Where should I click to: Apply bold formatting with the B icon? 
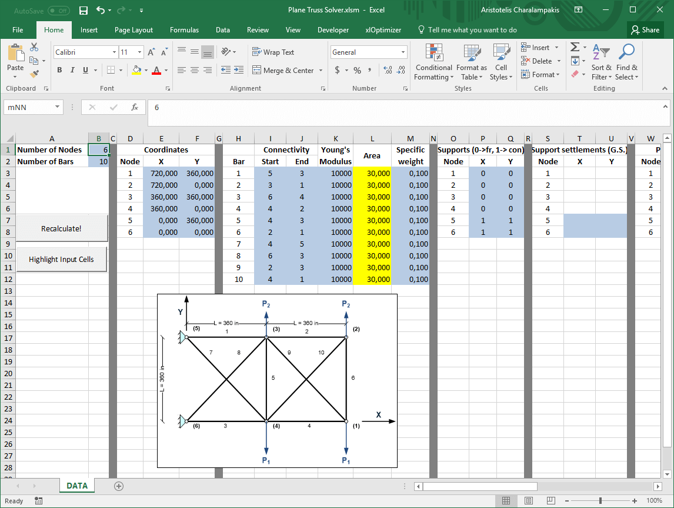coord(59,70)
